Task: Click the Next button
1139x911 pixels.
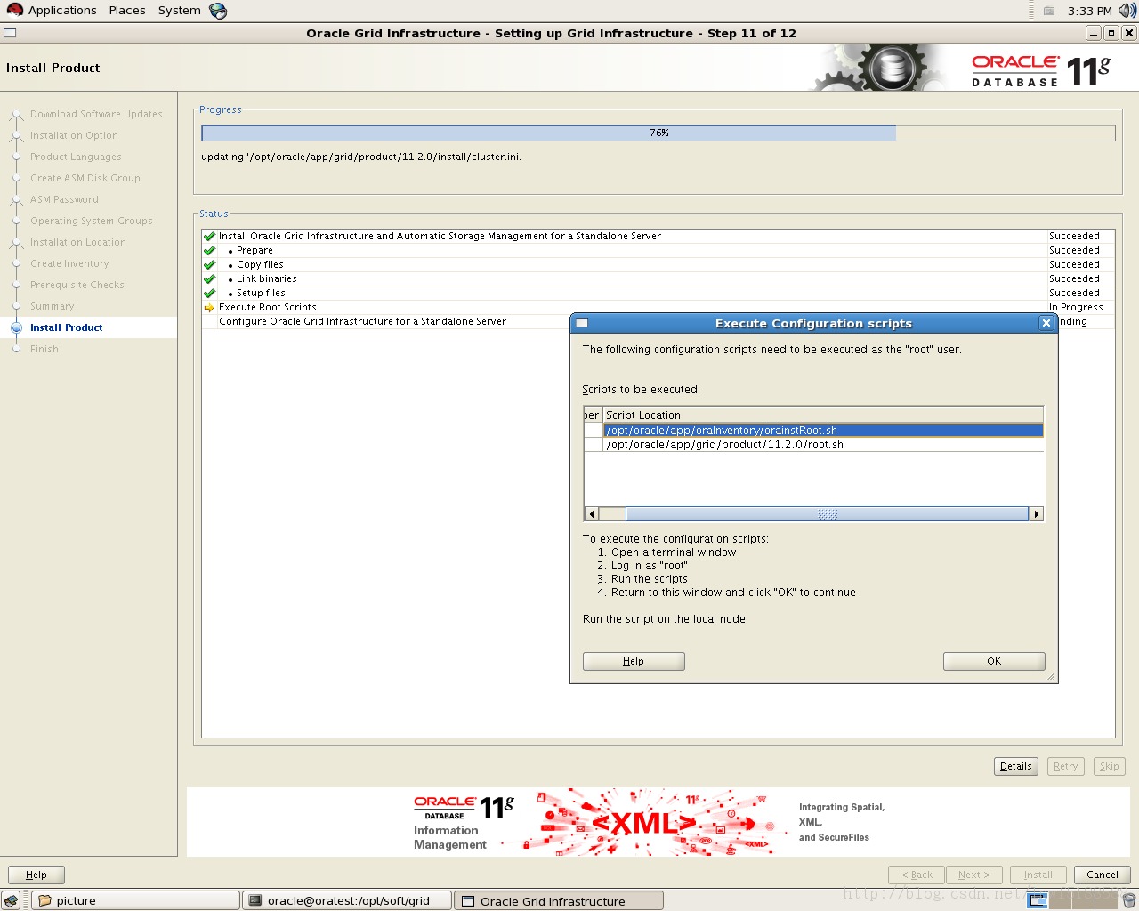Action: [974, 875]
